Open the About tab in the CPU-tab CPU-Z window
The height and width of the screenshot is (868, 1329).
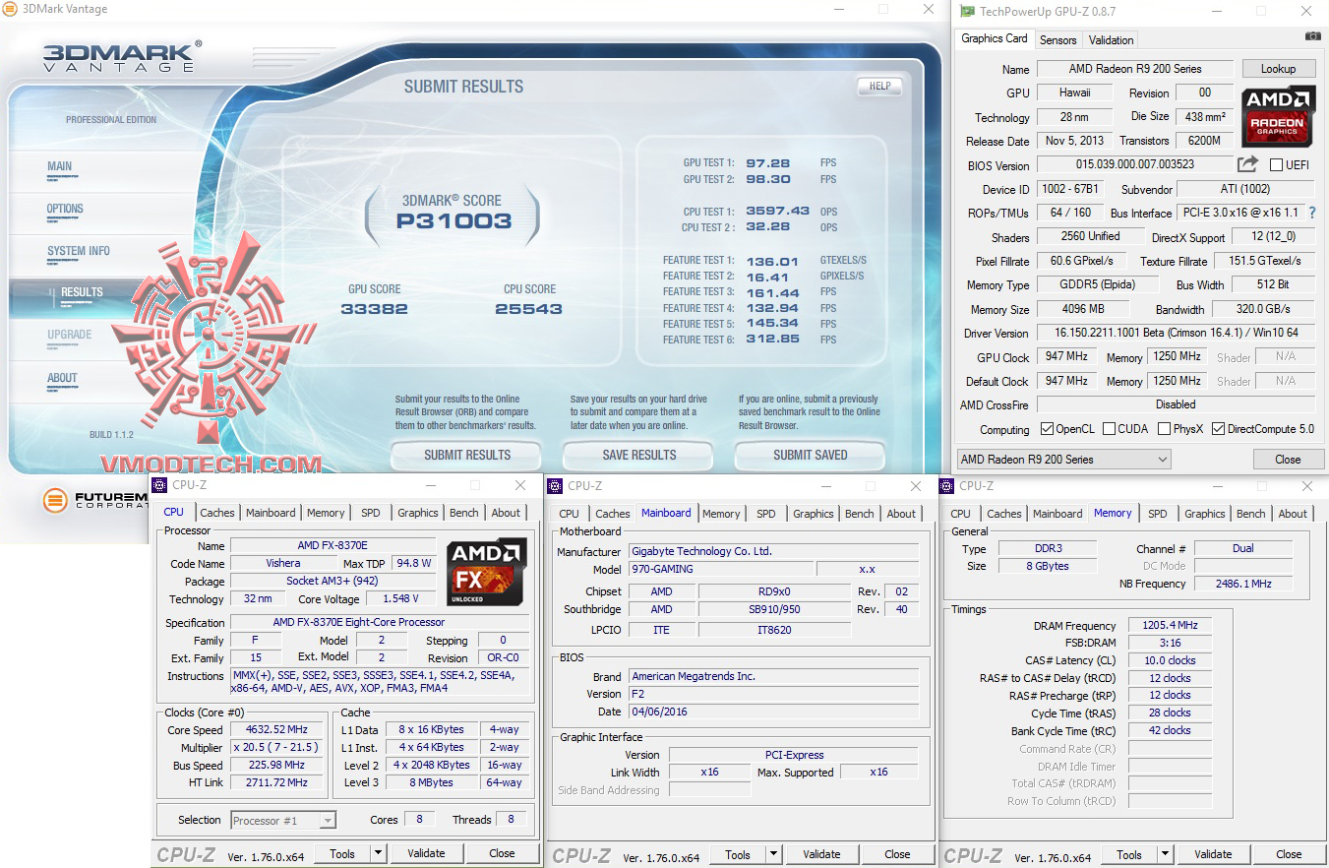click(506, 513)
